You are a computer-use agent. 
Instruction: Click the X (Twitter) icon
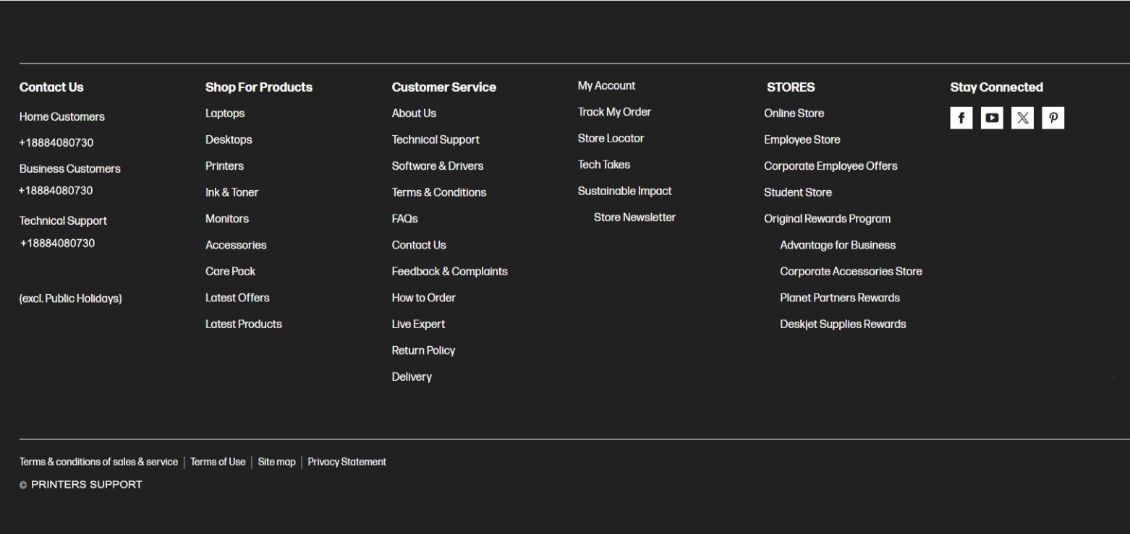tap(1022, 118)
